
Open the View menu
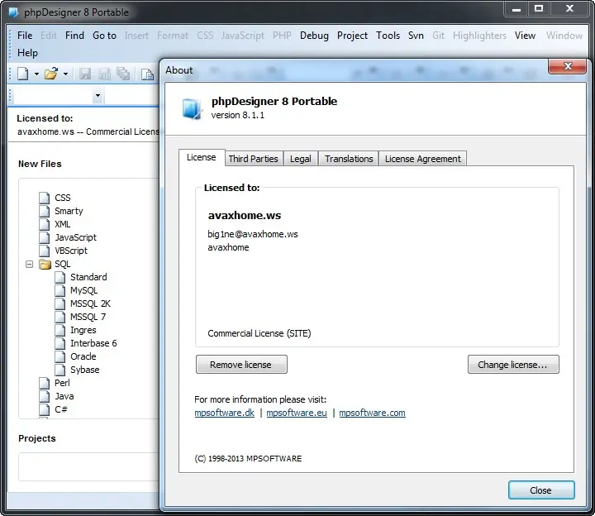526,36
